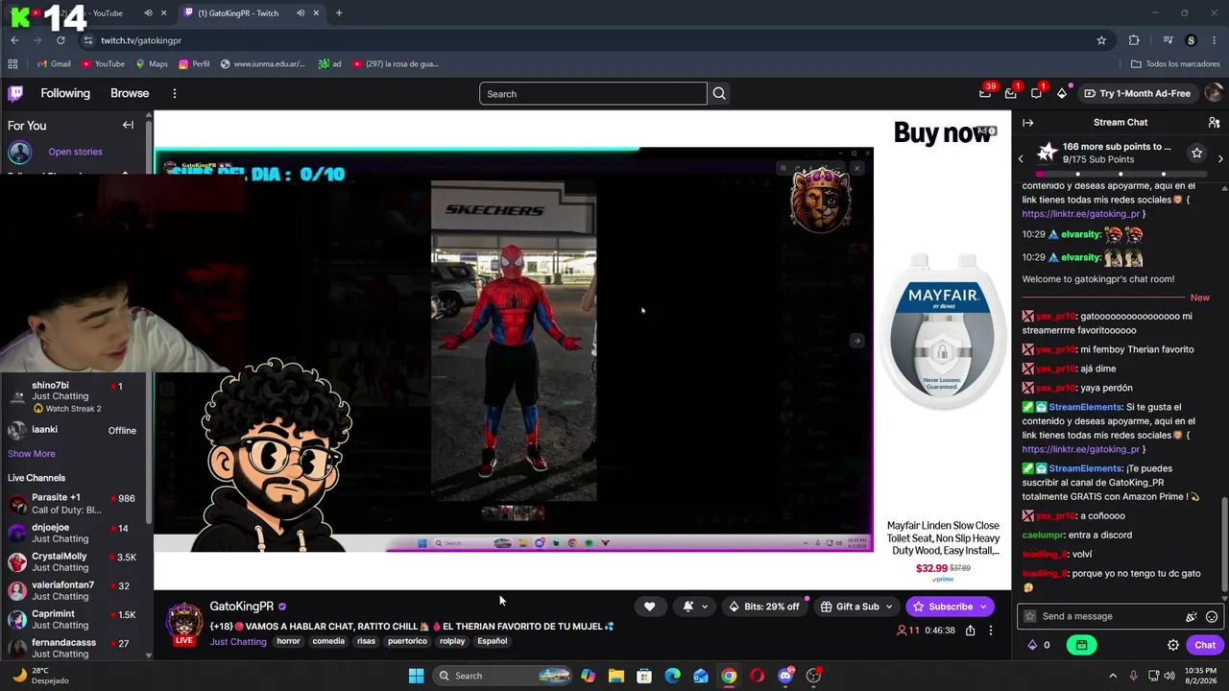Expand the Gift a Sub dropdown
Image resolution: width=1229 pixels, height=691 pixels.
888,607
